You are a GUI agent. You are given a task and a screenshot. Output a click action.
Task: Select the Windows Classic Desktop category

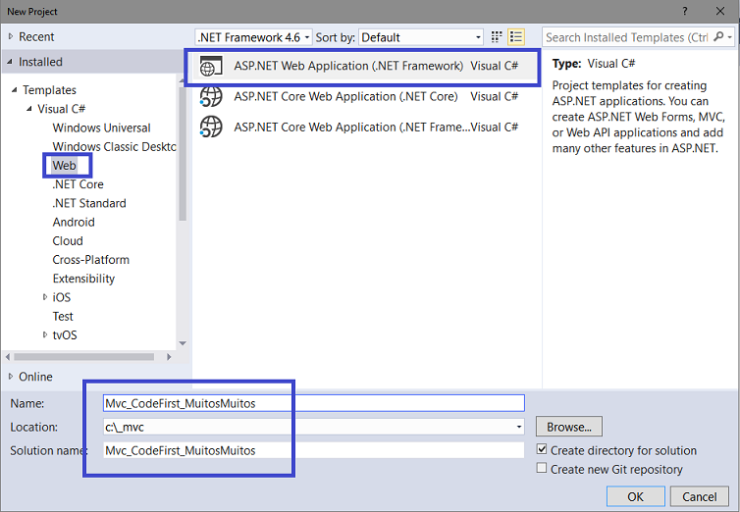click(114, 146)
